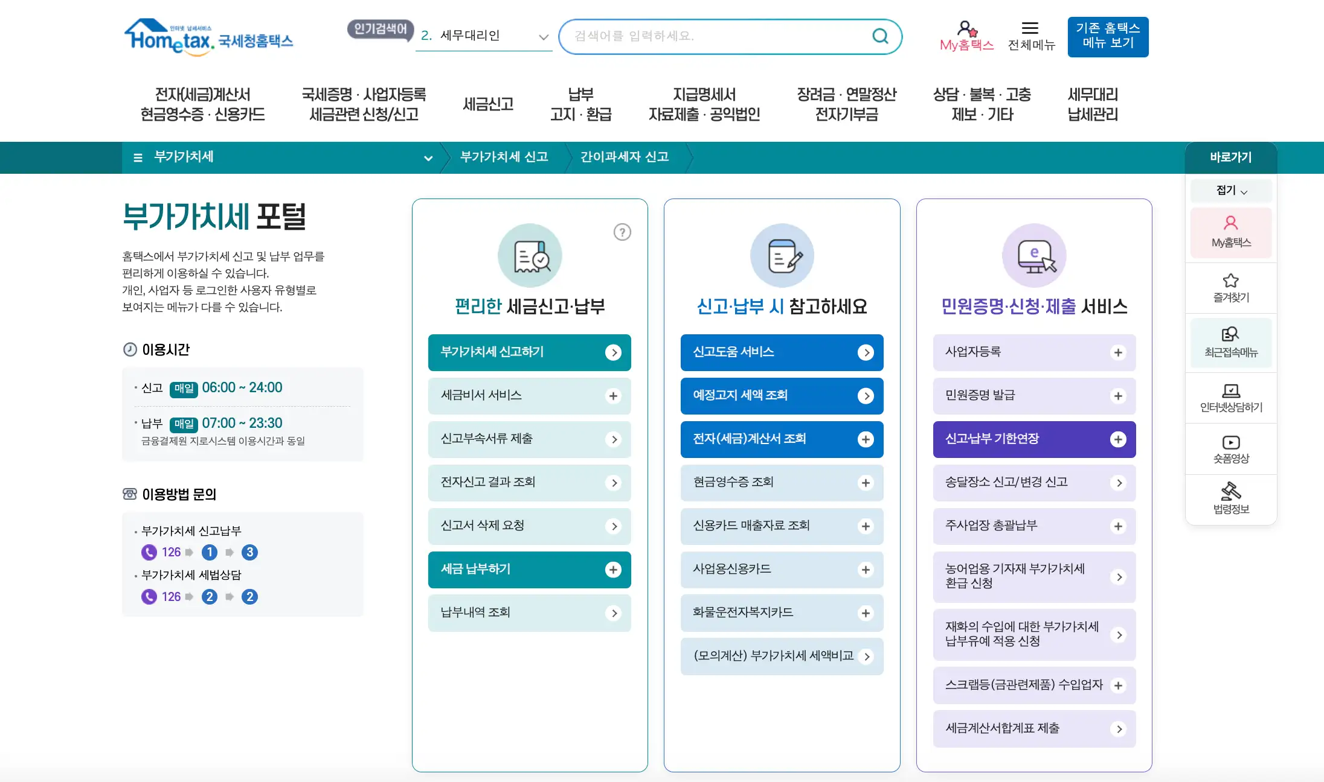
Task: Expand 신용카드 매출자료 조회 plus
Action: pyautogui.click(x=866, y=526)
